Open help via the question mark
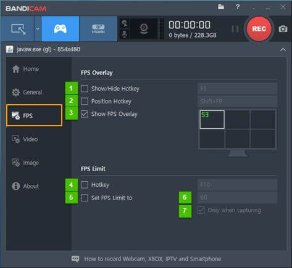The image size is (292, 268). point(238,7)
